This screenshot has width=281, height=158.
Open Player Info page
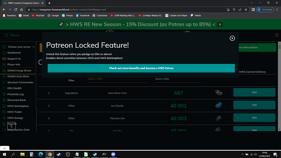tap(13, 64)
